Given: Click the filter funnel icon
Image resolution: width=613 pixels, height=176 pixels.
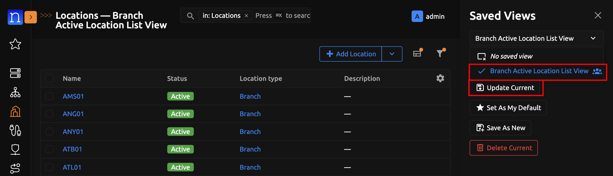Looking at the screenshot, I should coord(440,53).
